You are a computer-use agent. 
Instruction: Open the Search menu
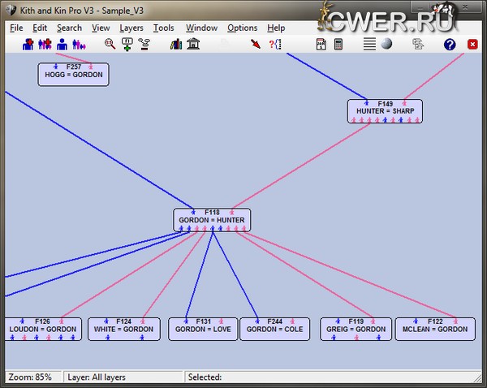click(69, 28)
